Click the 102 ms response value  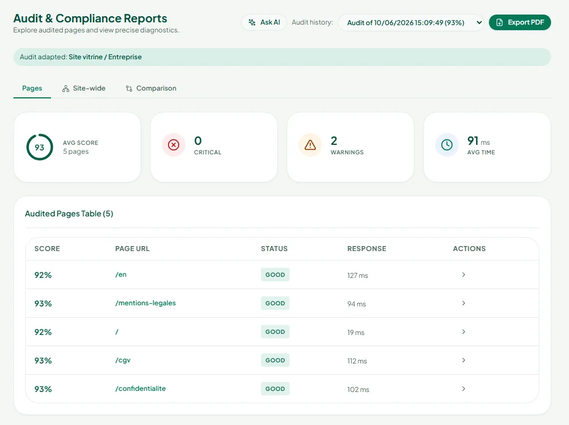coord(358,390)
